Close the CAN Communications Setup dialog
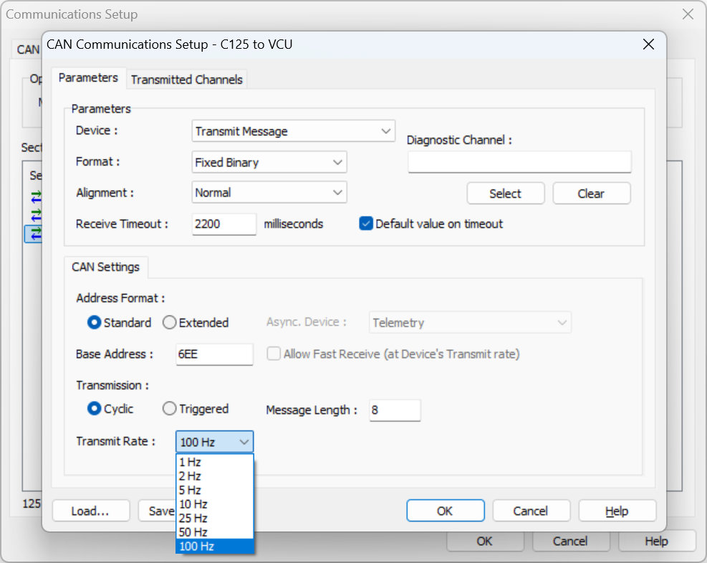Viewport: 707px width, 563px height. pos(648,44)
